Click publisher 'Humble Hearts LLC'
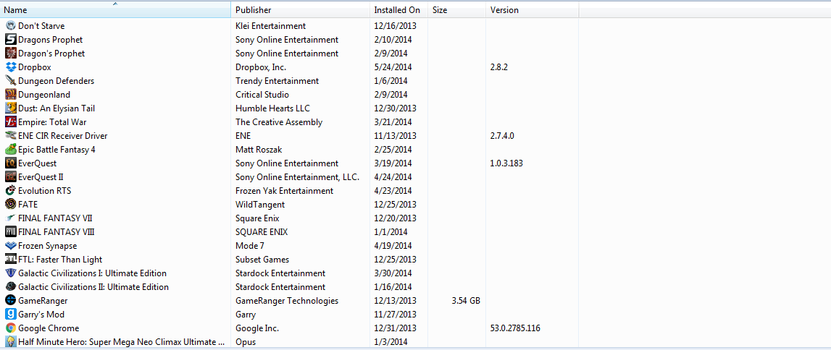Viewport: 831px width, 350px height. [x=273, y=108]
